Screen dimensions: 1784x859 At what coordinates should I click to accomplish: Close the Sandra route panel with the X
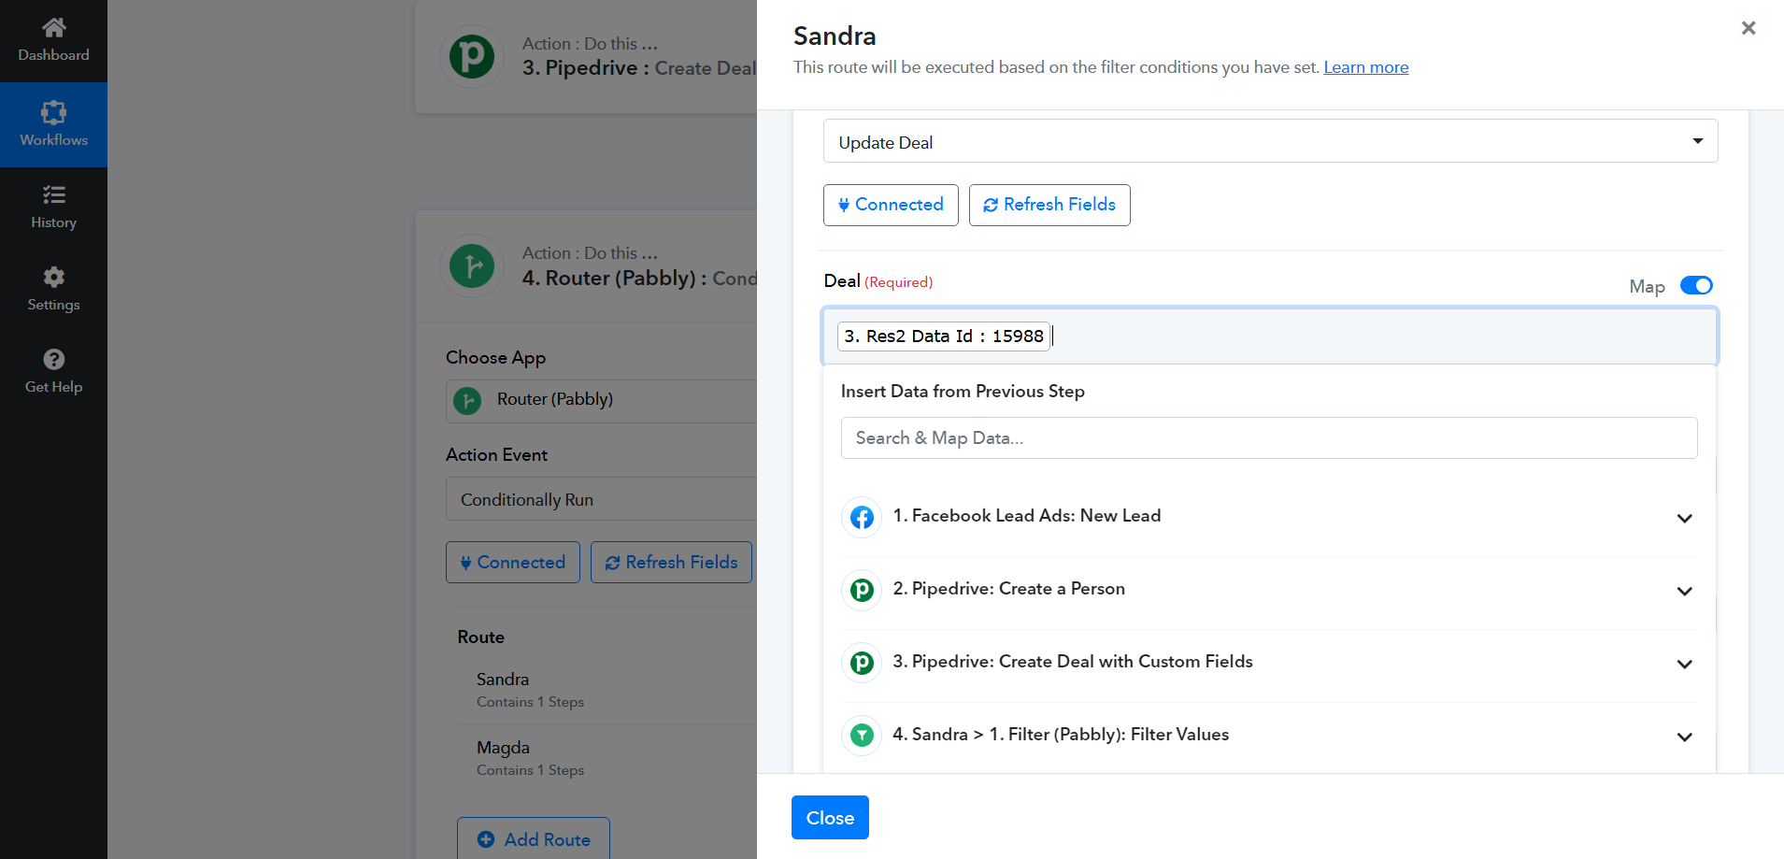1748,28
